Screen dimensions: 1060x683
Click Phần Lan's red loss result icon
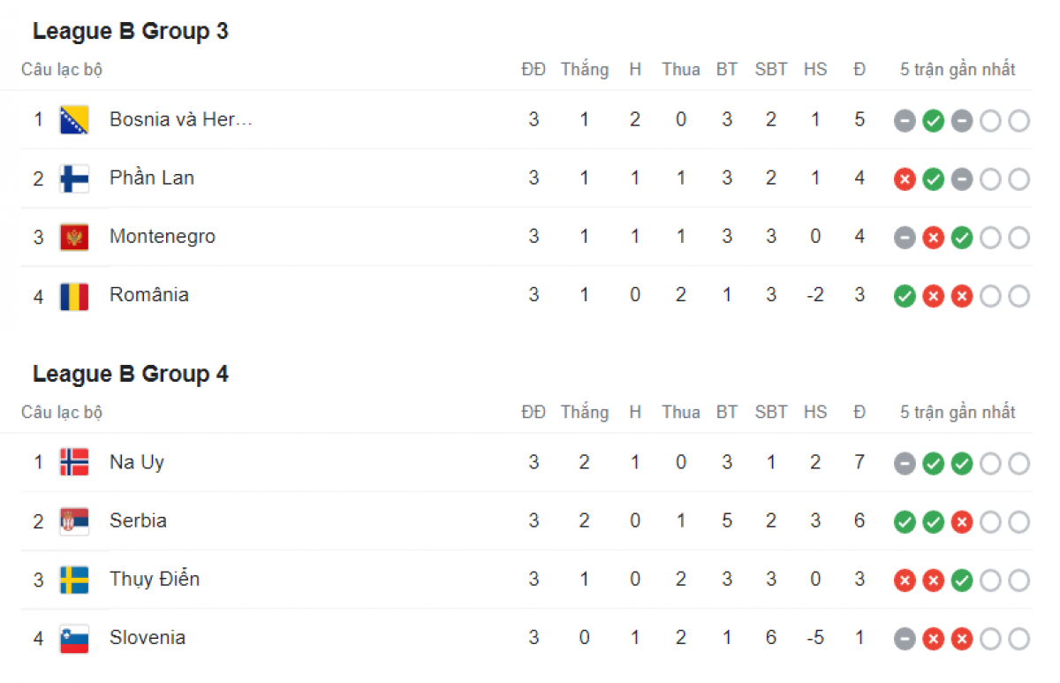(x=905, y=179)
